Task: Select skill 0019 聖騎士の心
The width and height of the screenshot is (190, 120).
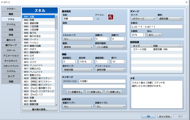Action: pos(39,75)
